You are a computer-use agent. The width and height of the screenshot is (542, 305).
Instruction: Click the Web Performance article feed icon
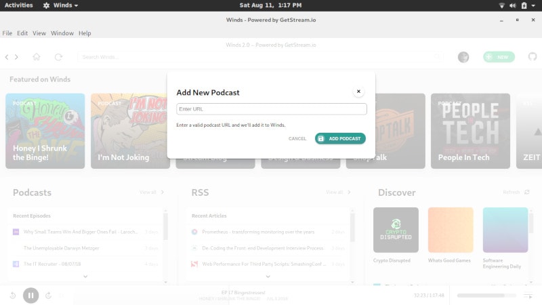click(x=194, y=264)
